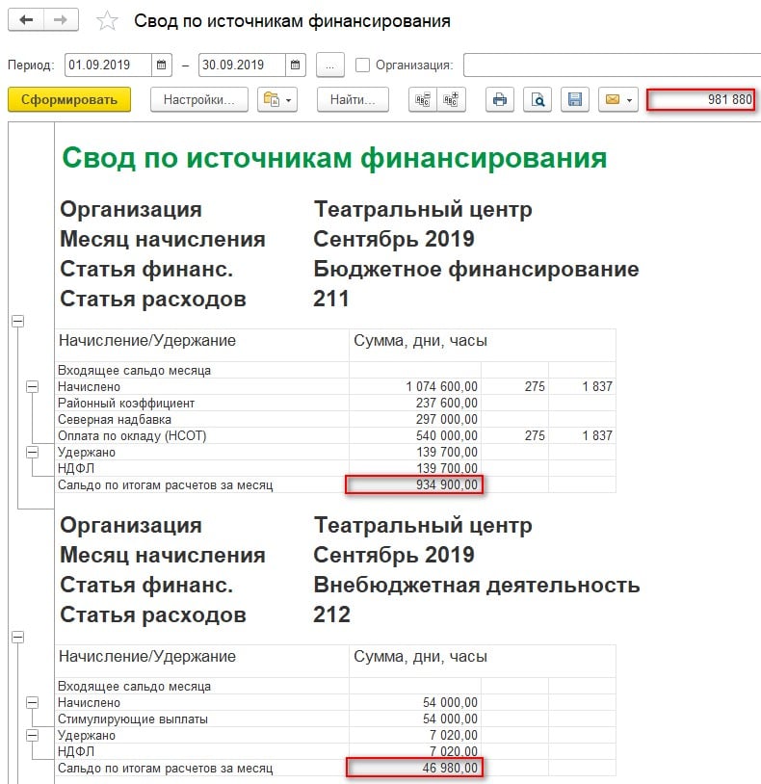Viewport: 761px width, 784px height.
Task: Click the Найти... search button
Action: pyautogui.click(x=352, y=99)
